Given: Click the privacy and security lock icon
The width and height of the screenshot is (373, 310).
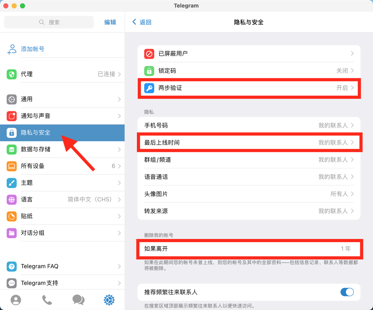Looking at the screenshot, I should (x=12, y=133).
